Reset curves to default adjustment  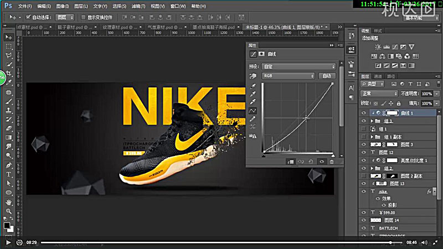click(x=311, y=162)
